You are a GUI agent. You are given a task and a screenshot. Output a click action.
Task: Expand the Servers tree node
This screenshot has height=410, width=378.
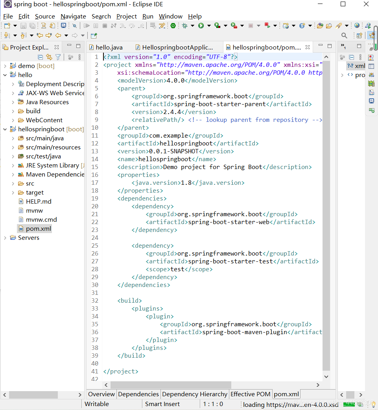6,237
